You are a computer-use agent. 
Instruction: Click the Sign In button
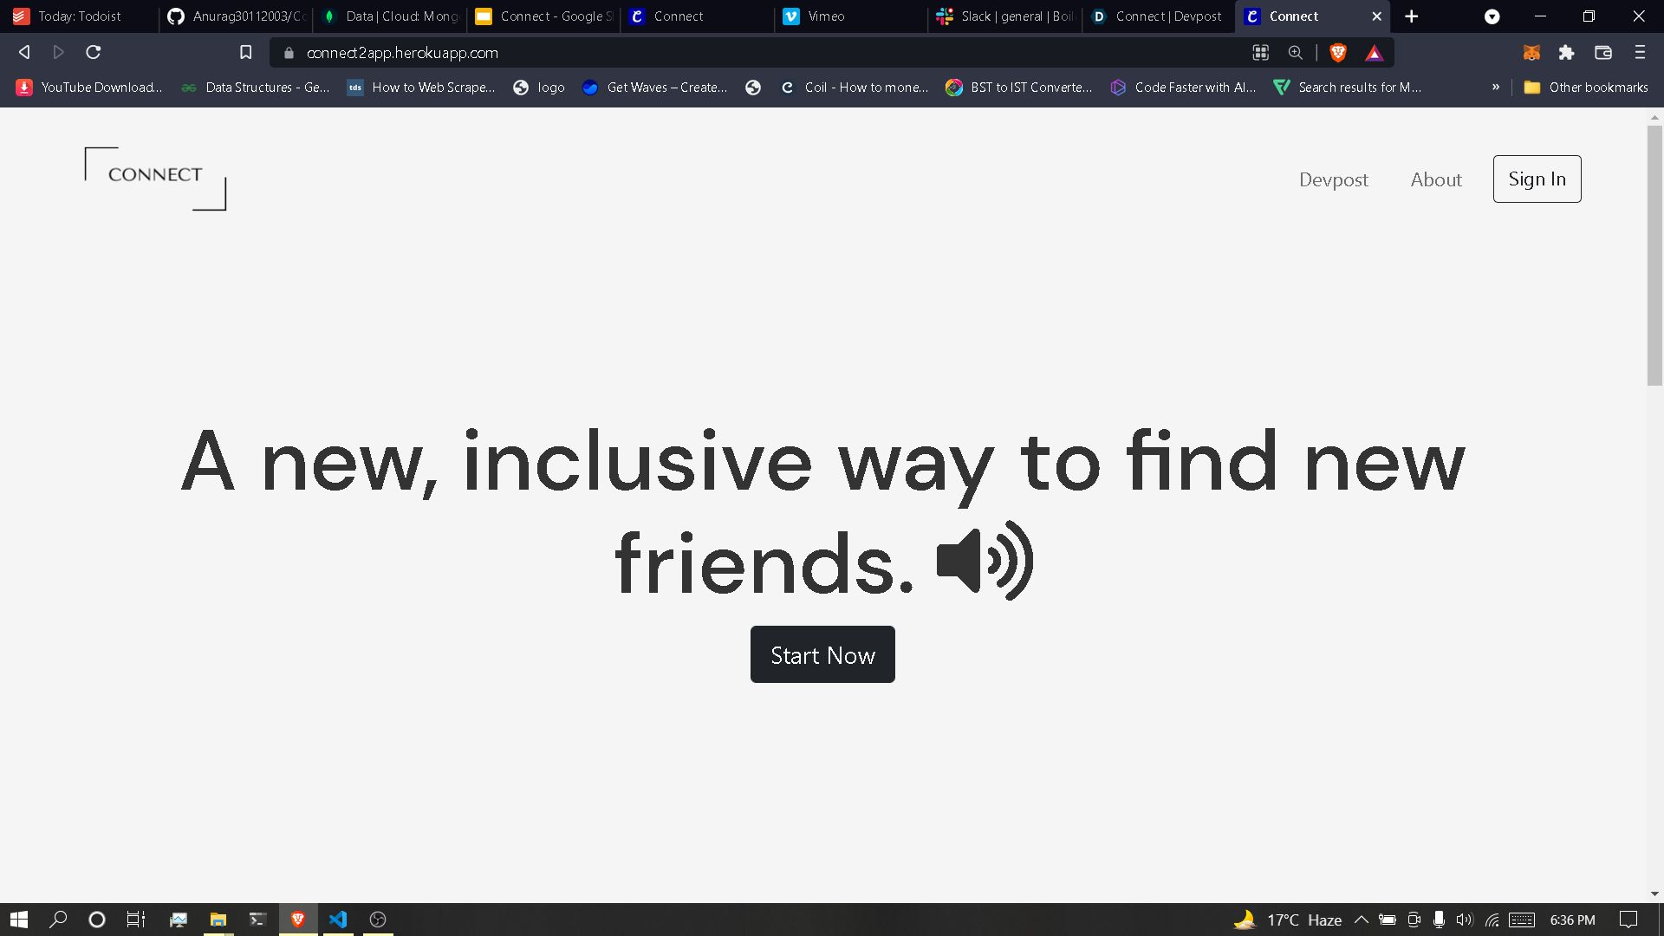1537,179
